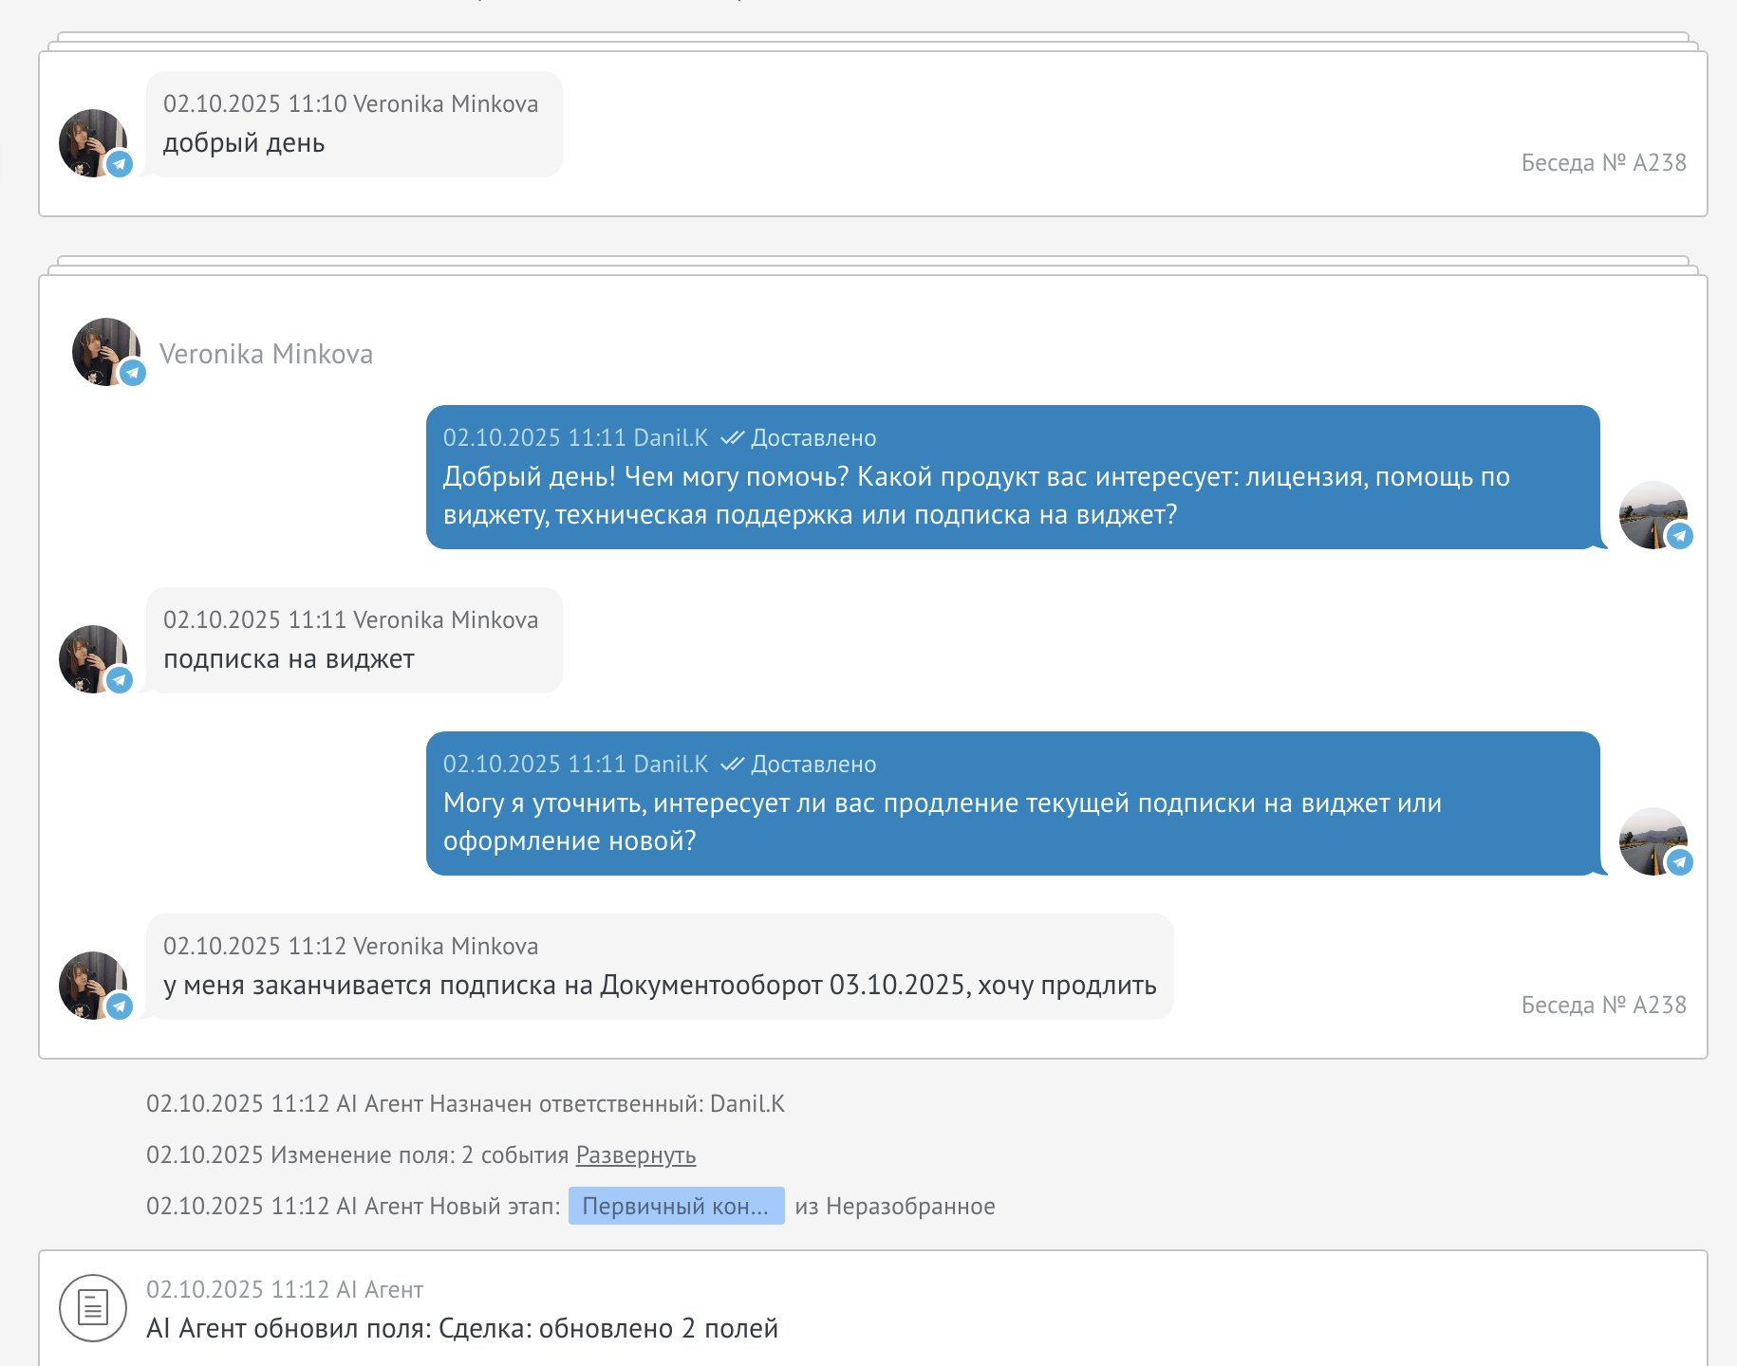Screen dimensions: 1737x1366
Task: Expand collapsed stack above Veronika Minkova conversation
Action: 872,263
